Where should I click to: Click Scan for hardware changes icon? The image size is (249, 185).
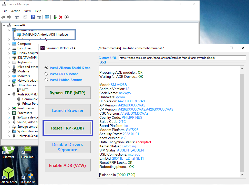(x=47, y=17)
